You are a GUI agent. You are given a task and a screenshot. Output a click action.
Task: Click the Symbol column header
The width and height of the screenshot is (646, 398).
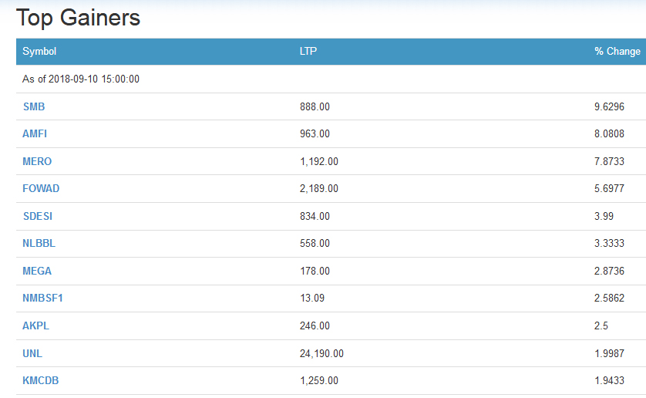(39, 52)
